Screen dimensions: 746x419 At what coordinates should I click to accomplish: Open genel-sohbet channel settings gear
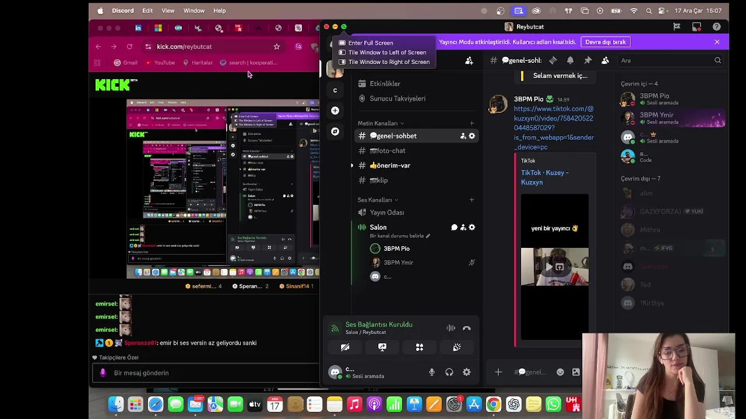472,136
